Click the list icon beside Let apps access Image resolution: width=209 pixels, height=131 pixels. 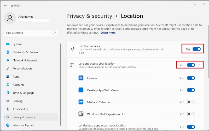72,65
